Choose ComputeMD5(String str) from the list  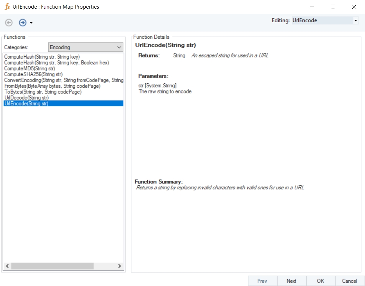point(30,69)
